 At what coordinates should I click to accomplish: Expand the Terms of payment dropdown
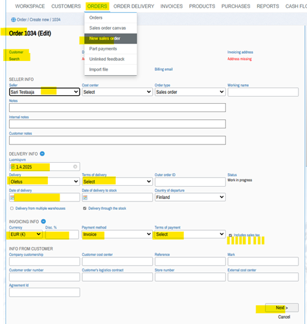point(190,234)
